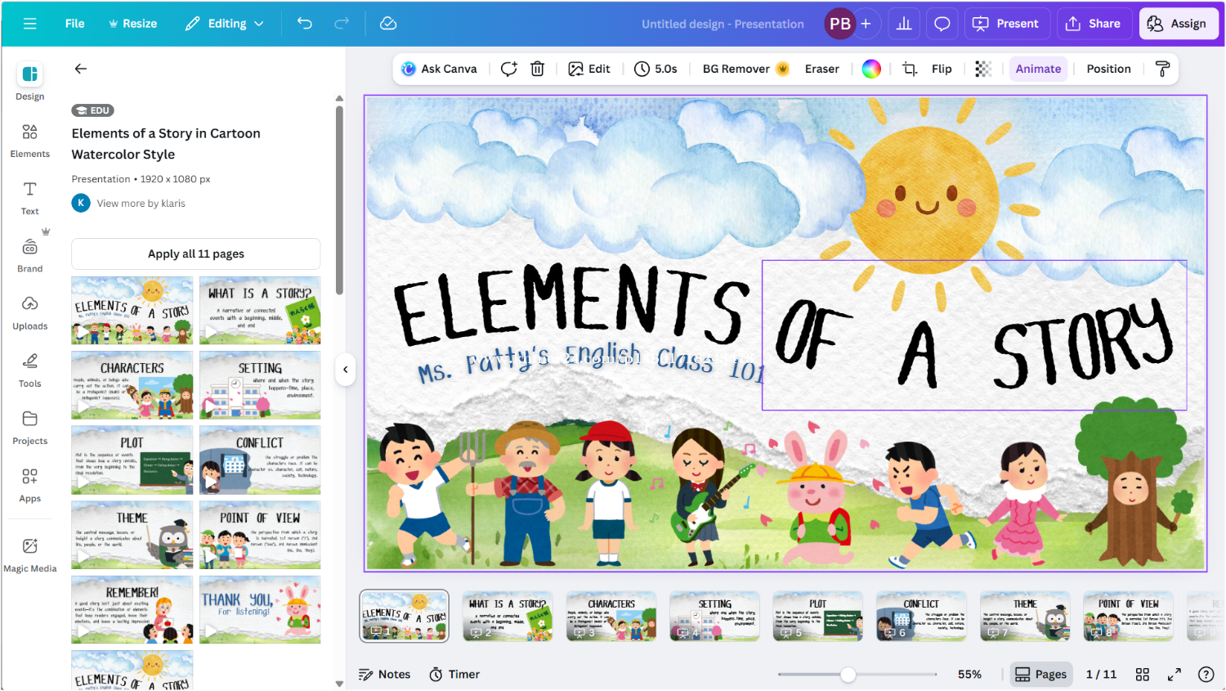
Task: Click View more by klaris link
Action: pos(141,203)
